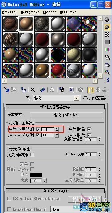Click the 焦散倍增器 spinner arrows
The height and width of the screenshot is (213, 112).
point(100,140)
